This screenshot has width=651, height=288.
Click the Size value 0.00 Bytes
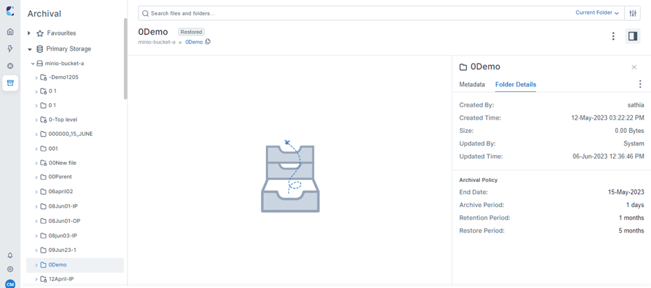click(x=630, y=131)
